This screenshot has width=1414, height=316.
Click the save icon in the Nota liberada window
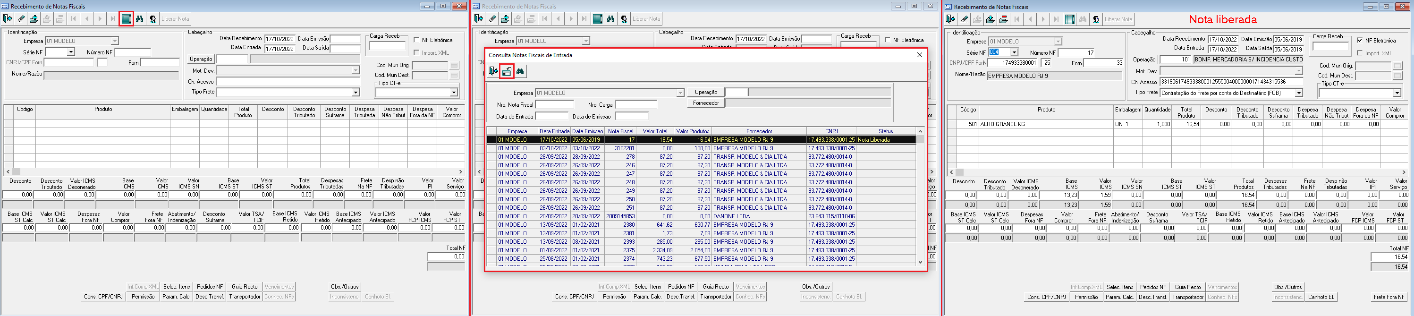pos(990,19)
